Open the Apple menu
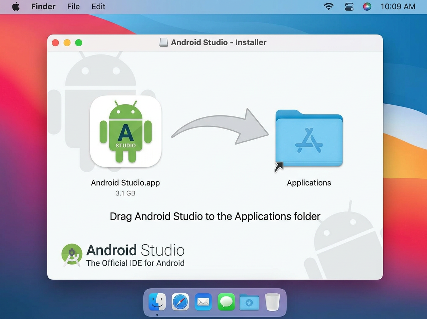 (x=16, y=6)
